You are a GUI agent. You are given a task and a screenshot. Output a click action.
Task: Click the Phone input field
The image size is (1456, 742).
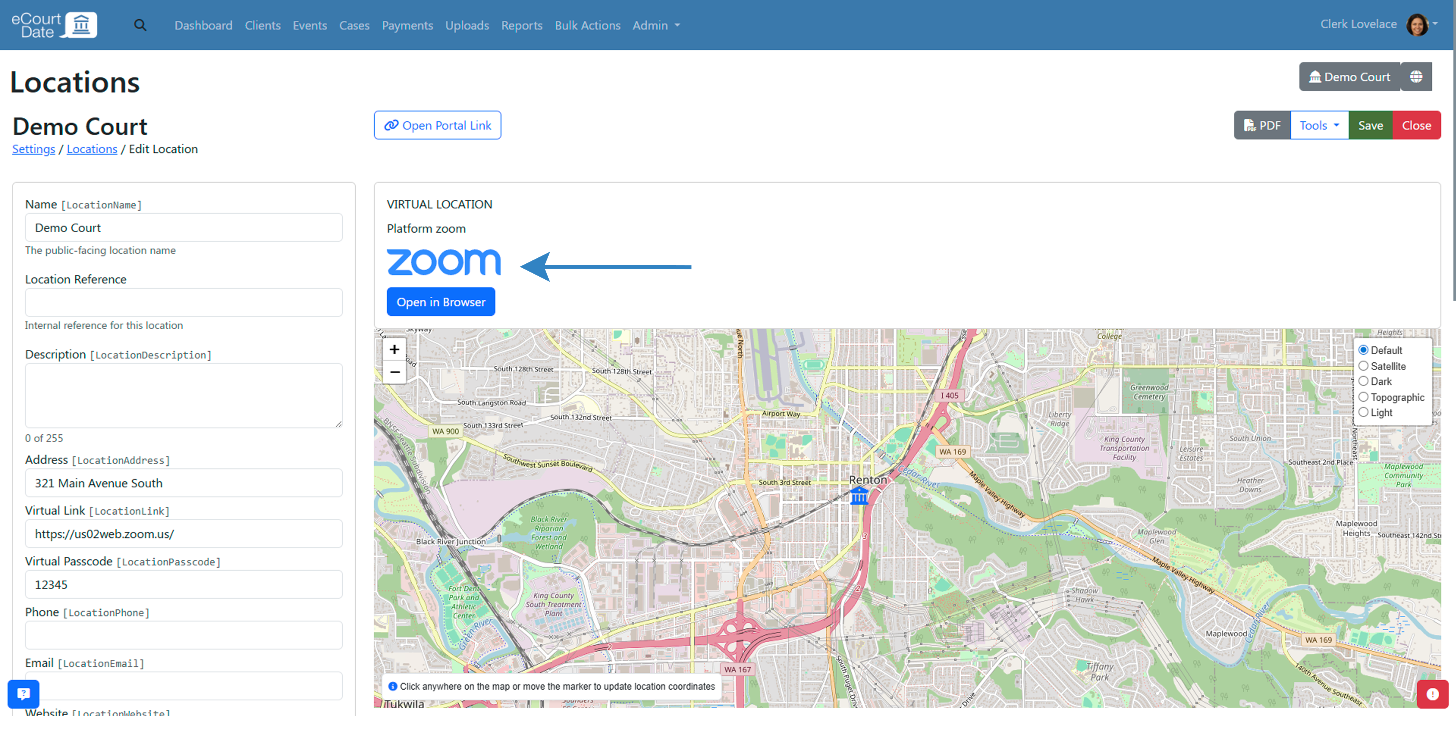184,636
